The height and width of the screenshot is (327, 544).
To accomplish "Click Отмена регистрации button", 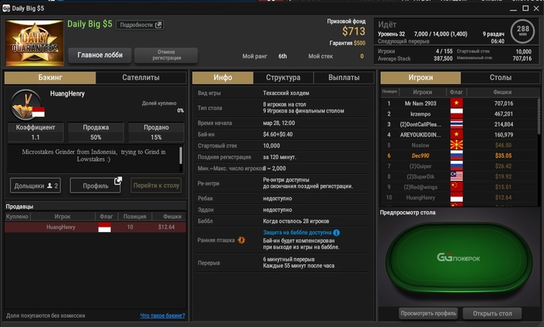I will 166,55.
